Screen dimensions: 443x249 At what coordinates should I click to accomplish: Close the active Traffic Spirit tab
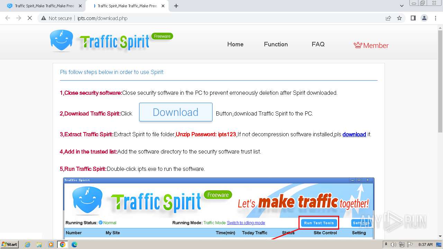coord(163,6)
